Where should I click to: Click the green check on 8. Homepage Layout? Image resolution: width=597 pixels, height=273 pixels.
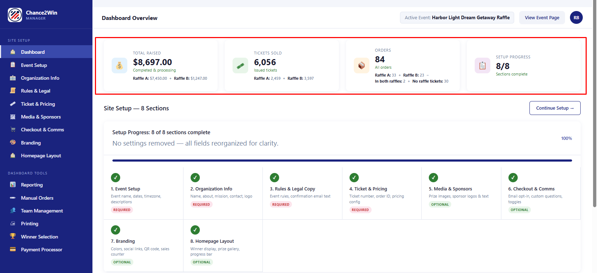point(195,230)
